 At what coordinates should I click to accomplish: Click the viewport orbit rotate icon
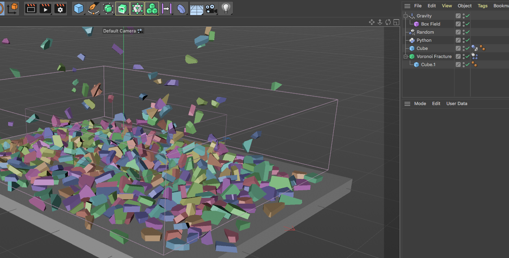click(388, 22)
